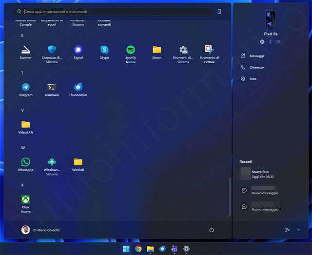The image size is (312, 255).
Task: Open the Registratore di suoni app
Action: click(x=52, y=23)
